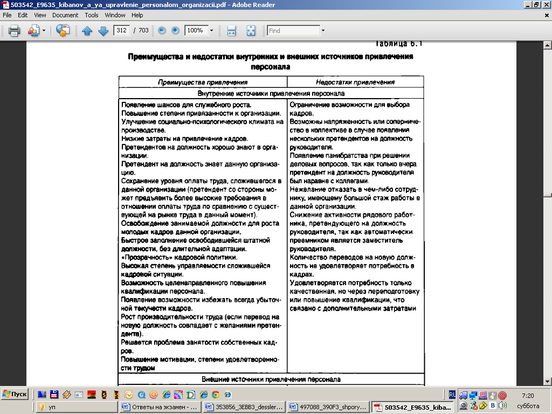Image resolution: width=552 pixels, height=414 pixels.
Task: Click the zoom out minus button
Action: tap(162, 30)
